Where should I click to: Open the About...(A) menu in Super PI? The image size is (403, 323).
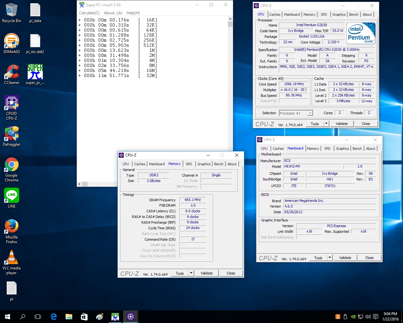pyautogui.click(x=113, y=13)
